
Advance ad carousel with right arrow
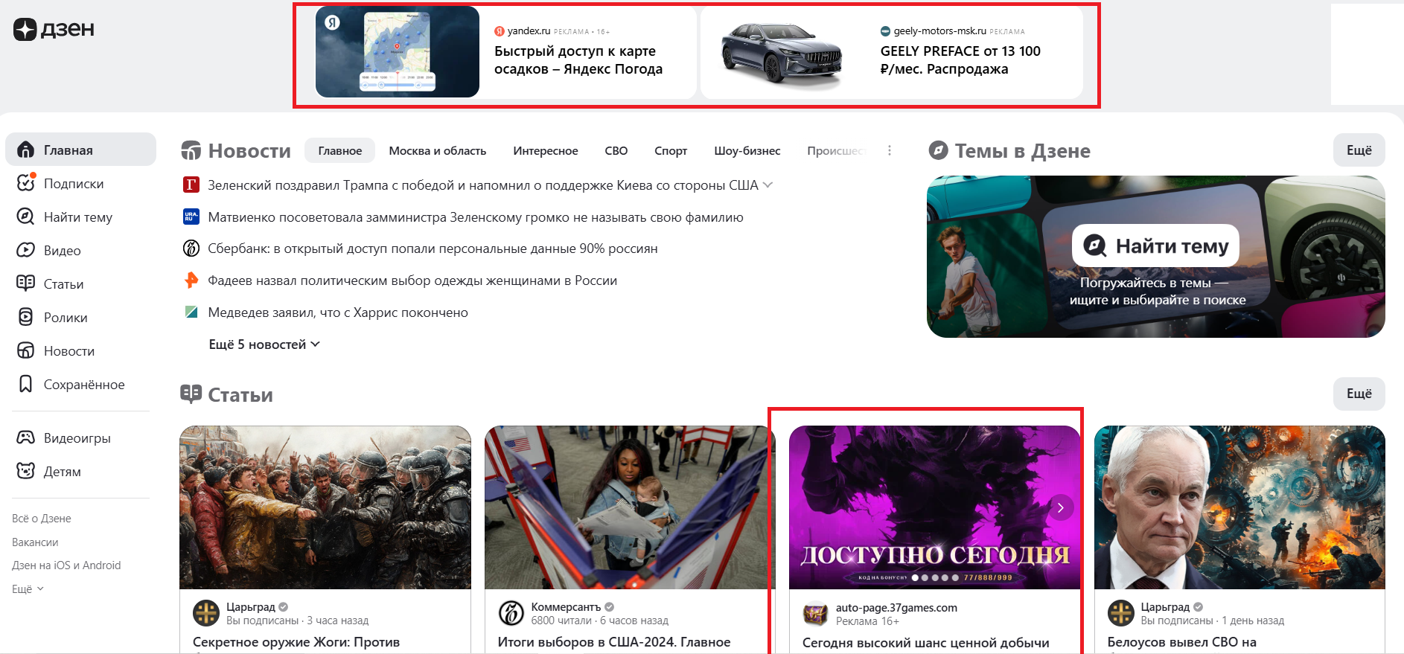(x=1061, y=507)
